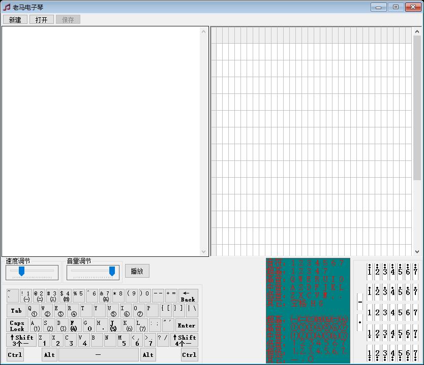Select note 4 in the bottom row
424x365 pixels.
tap(392, 353)
